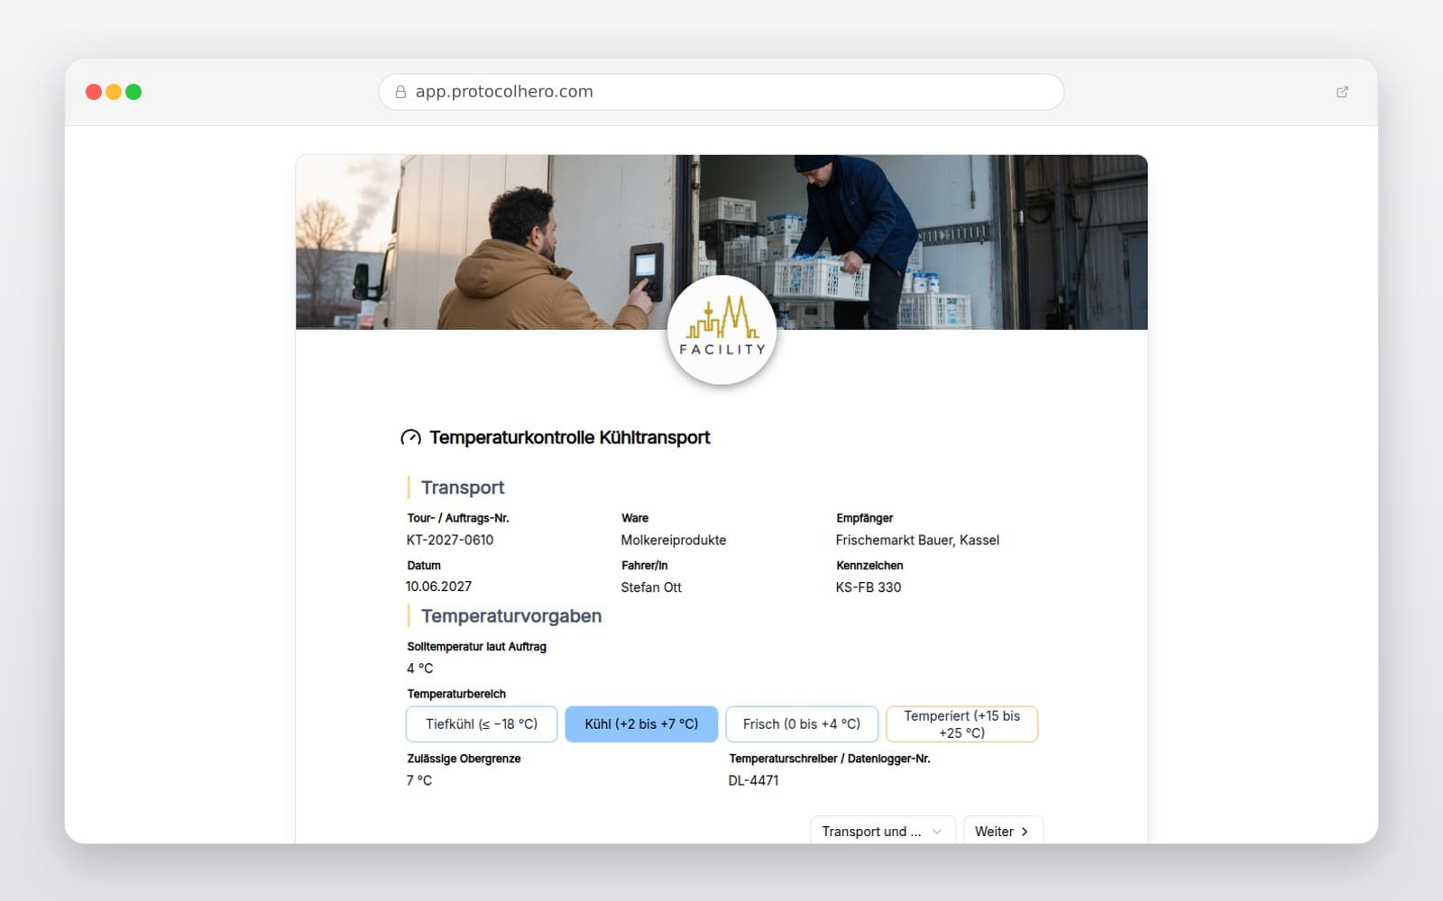This screenshot has width=1443, height=901.
Task: Select Tiefkühl (≤ −18 °C) temperature range
Action: point(482,724)
